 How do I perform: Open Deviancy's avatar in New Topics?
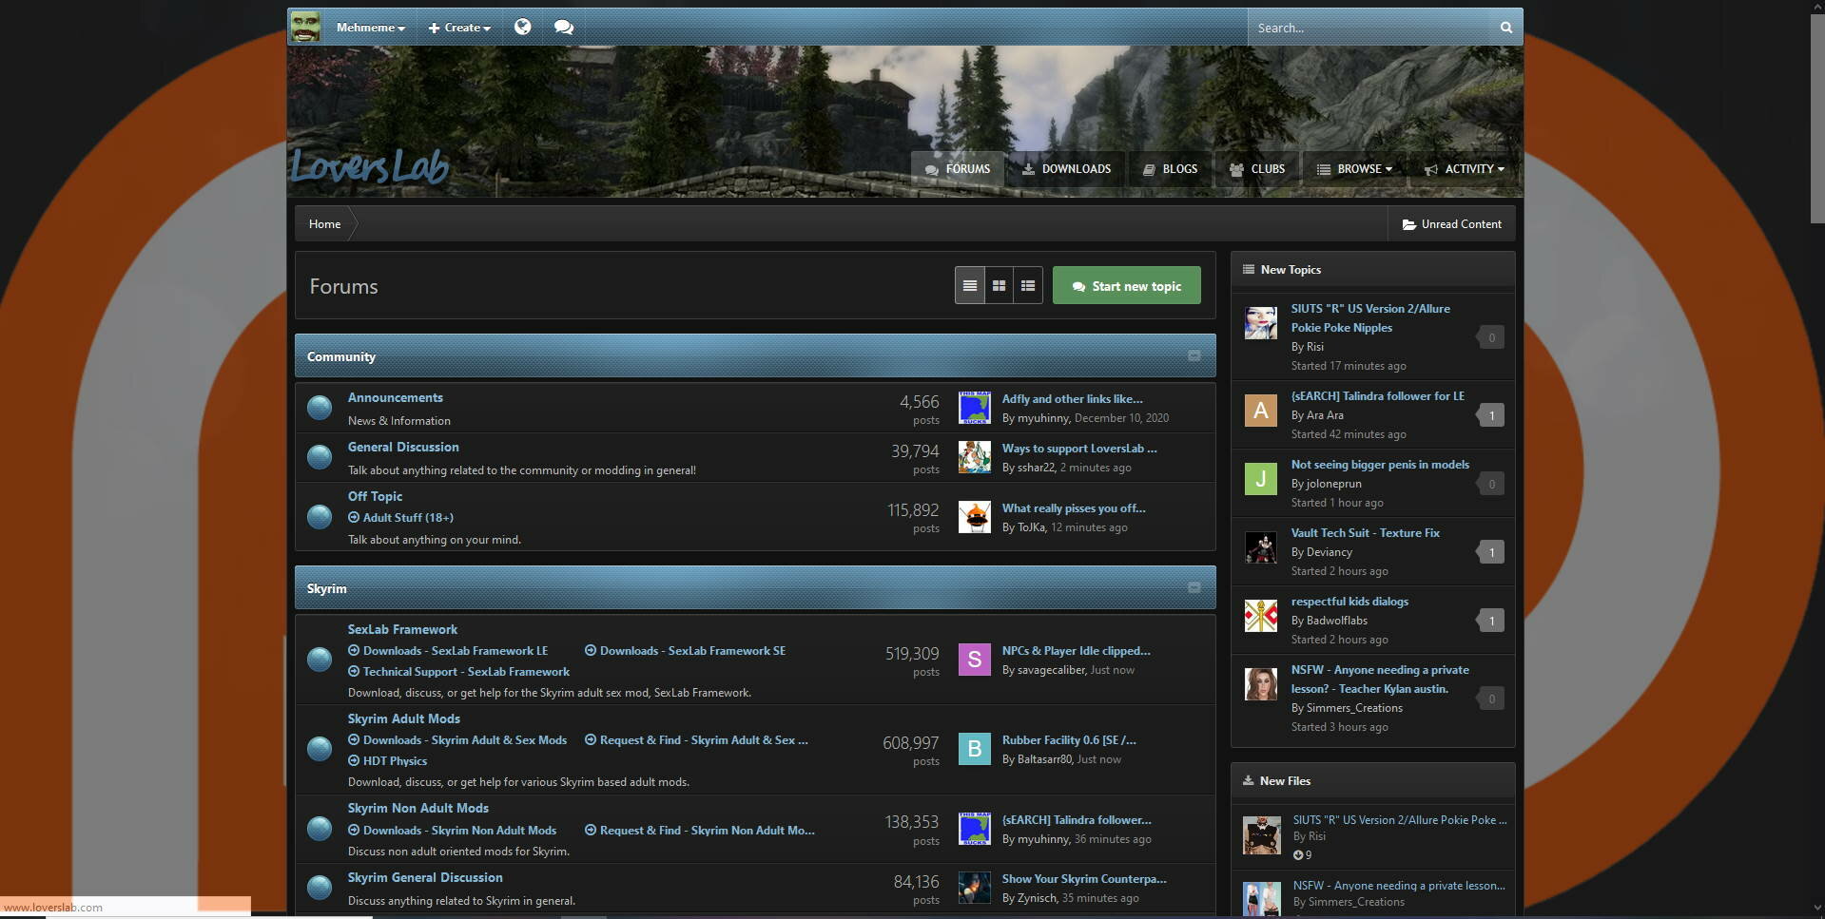point(1261,547)
